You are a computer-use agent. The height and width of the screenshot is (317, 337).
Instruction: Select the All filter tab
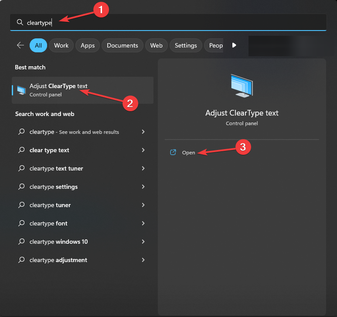point(38,45)
